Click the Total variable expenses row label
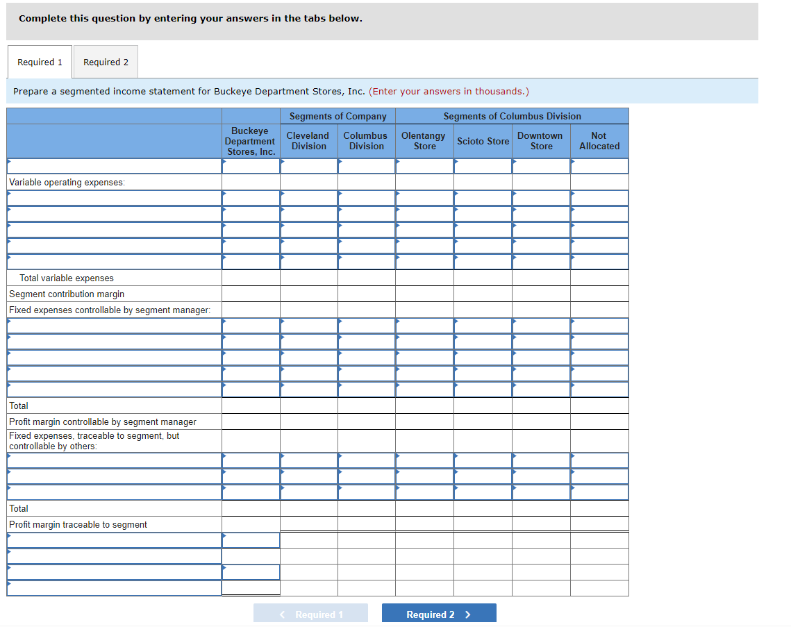 [x=67, y=278]
